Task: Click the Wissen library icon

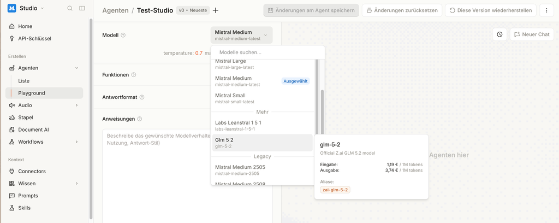Action: 12,184
